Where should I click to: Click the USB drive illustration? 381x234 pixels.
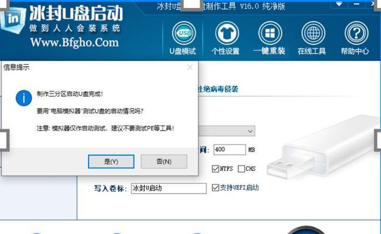pyautogui.click(x=323, y=148)
